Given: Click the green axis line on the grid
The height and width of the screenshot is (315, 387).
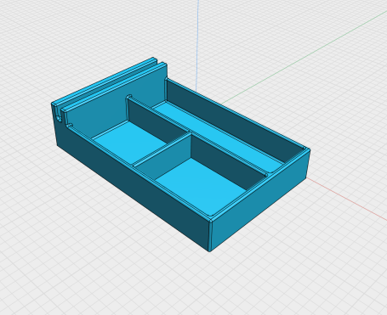Looking at the screenshot, I should click(x=304, y=58).
